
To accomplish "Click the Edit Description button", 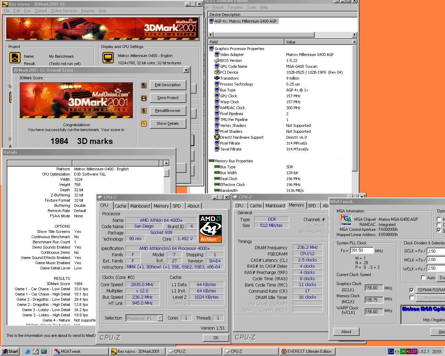I will [x=168, y=85].
